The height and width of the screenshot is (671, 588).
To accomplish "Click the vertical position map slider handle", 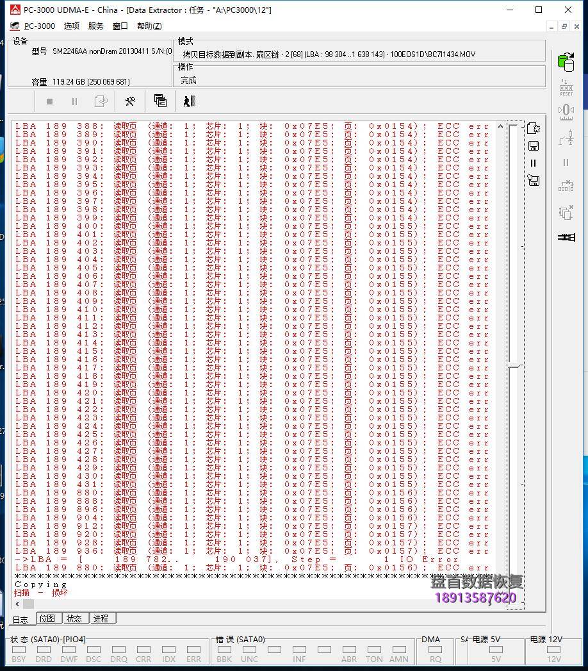I will tap(515, 366).
